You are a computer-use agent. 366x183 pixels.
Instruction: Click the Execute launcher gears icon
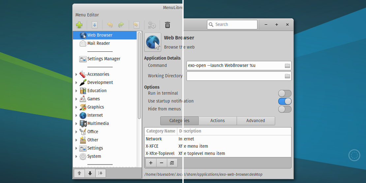point(152,25)
